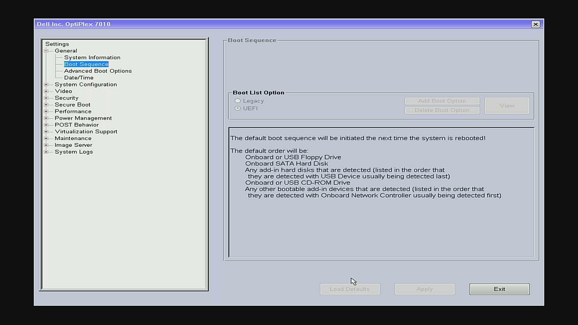
Task: Click the Add Boot Option button
Action: [x=442, y=101]
